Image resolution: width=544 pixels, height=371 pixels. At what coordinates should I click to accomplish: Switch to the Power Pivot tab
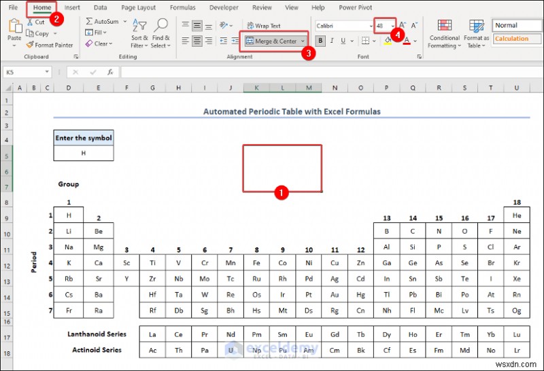click(x=355, y=7)
